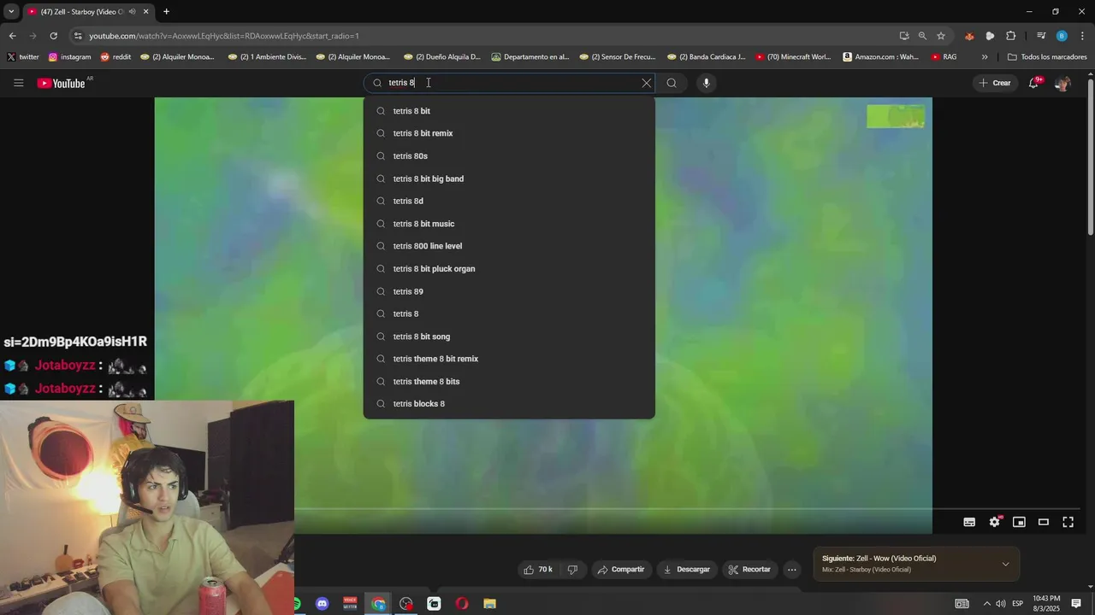This screenshot has width=1095, height=615.
Task: Select suggestion "tetris 8 bit"
Action: click(509, 111)
